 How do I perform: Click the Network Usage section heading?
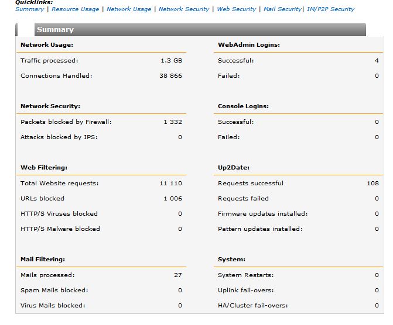(x=47, y=44)
